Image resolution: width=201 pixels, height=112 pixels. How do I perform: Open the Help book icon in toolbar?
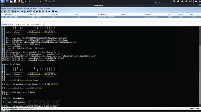tap(53, 12)
